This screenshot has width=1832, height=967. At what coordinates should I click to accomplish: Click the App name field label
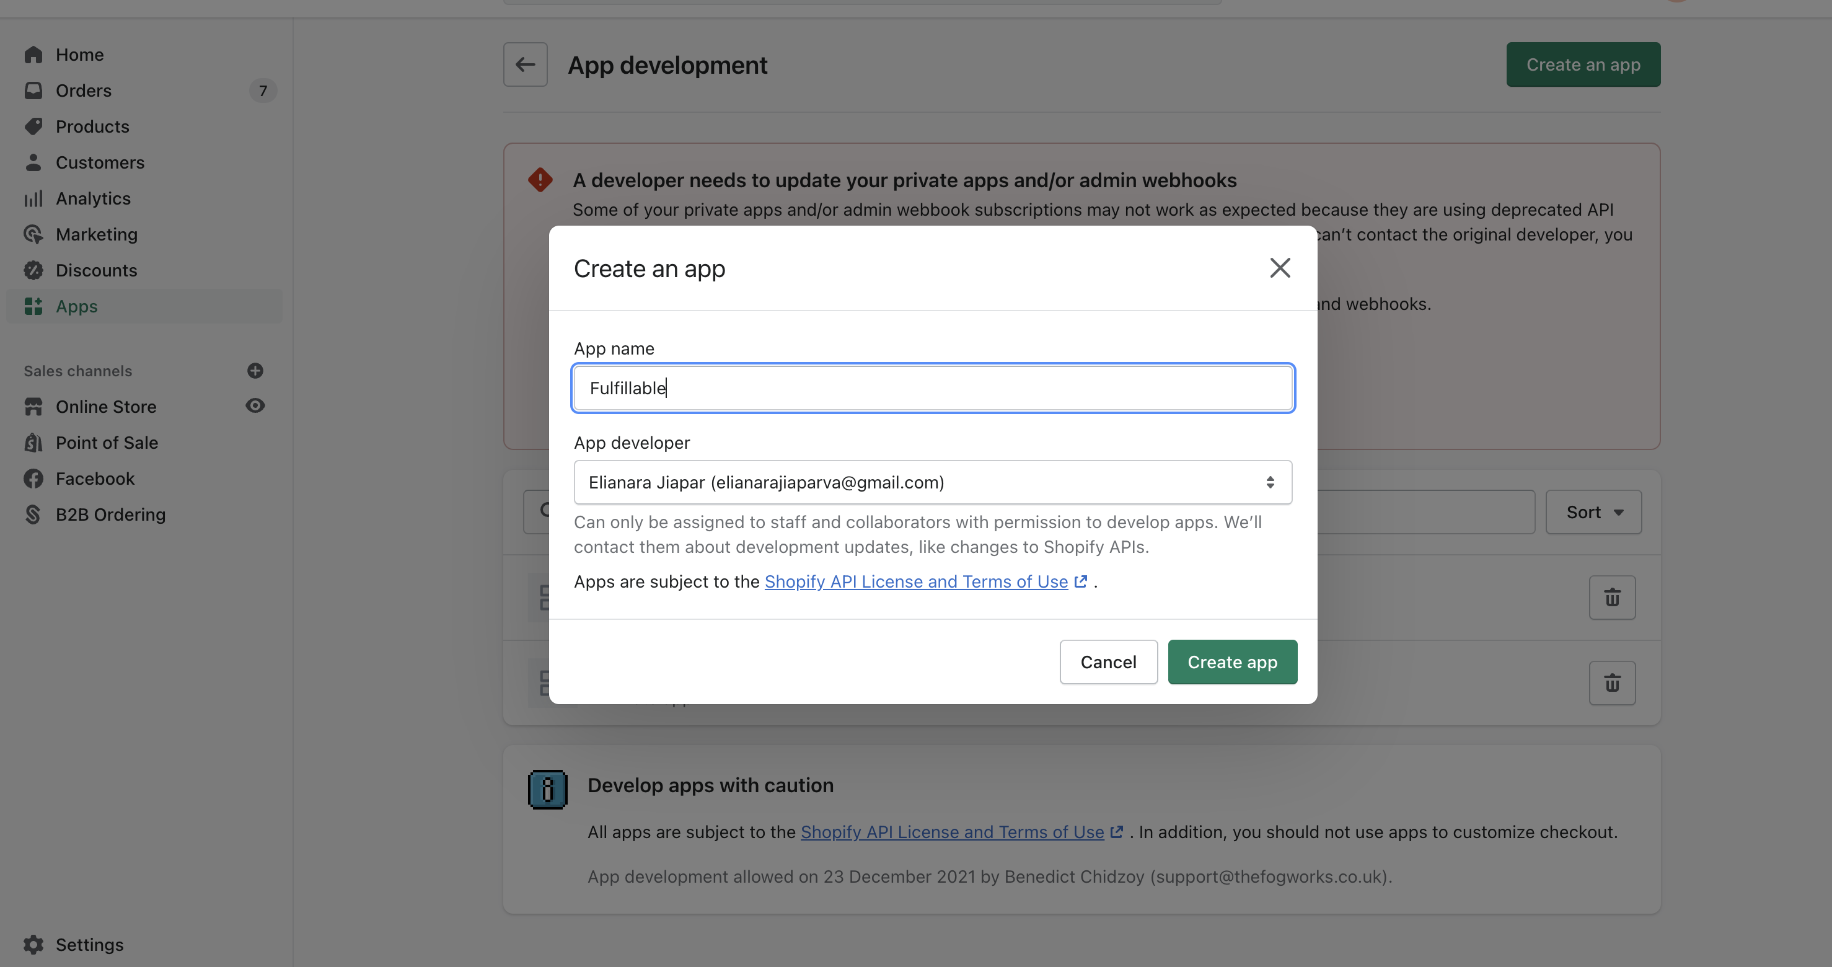(614, 348)
